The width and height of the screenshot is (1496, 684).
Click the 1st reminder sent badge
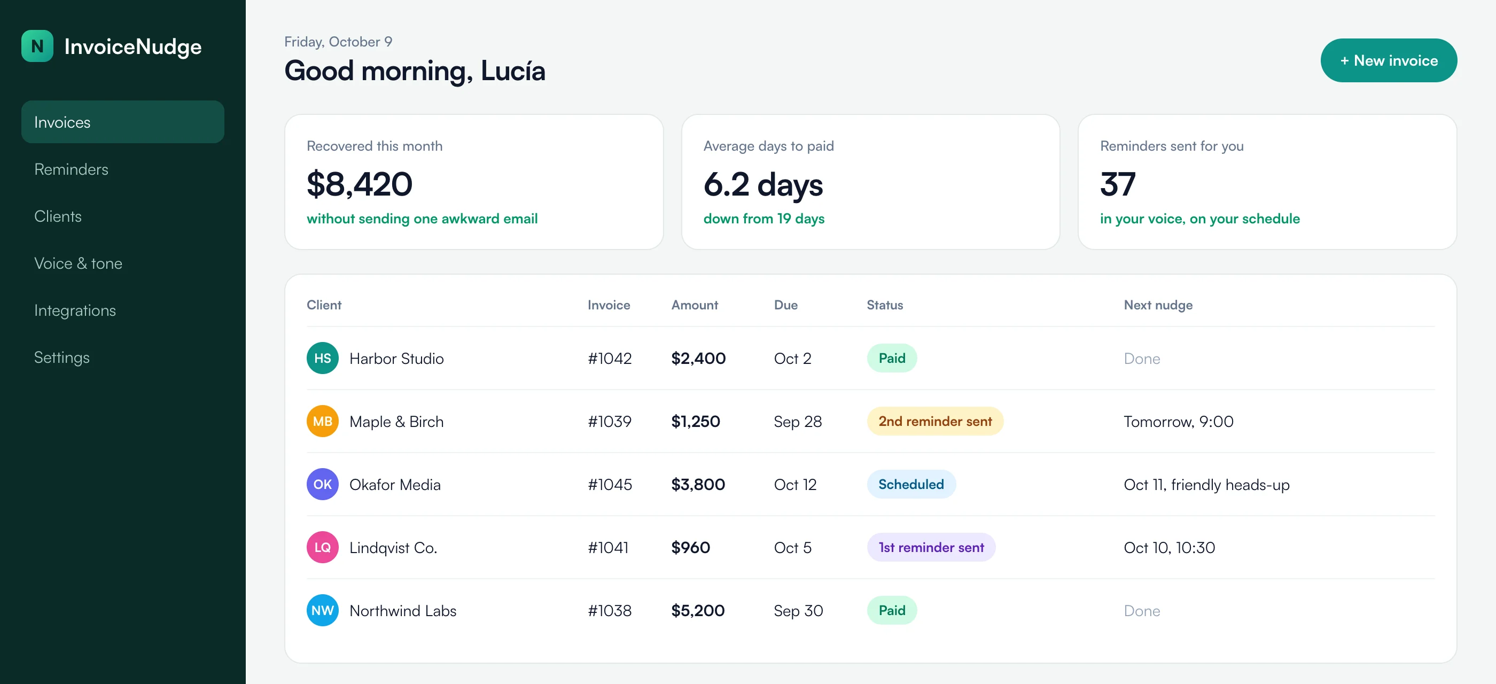point(931,547)
